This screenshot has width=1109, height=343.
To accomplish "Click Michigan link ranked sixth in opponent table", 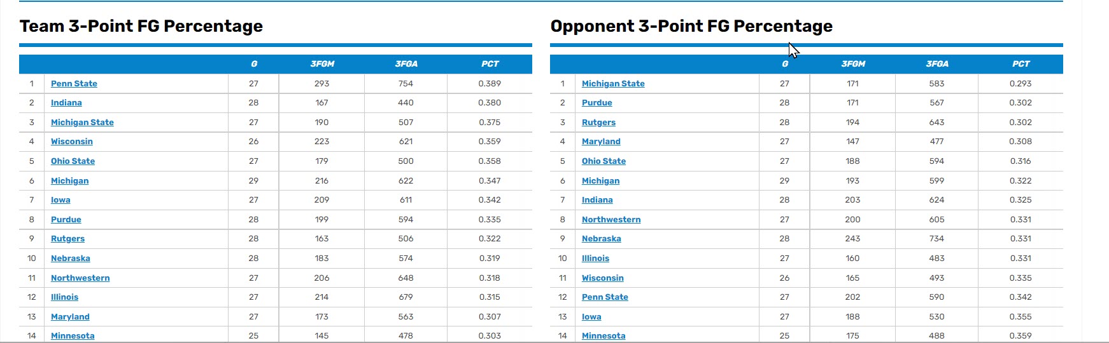I will [600, 181].
